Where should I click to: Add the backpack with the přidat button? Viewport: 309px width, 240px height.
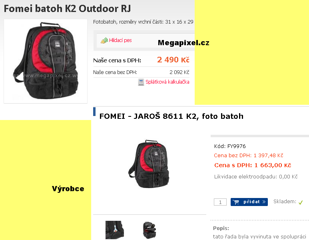click(249, 202)
